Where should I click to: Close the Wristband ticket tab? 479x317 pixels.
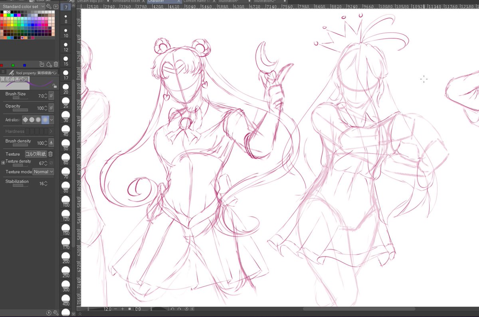point(143,2)
